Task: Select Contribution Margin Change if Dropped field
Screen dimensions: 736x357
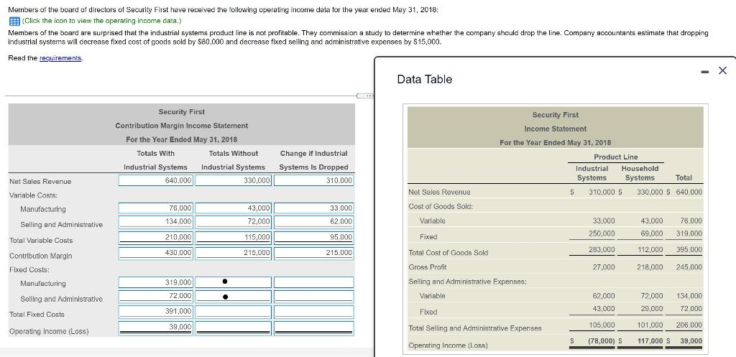Action: coord(314,253)
